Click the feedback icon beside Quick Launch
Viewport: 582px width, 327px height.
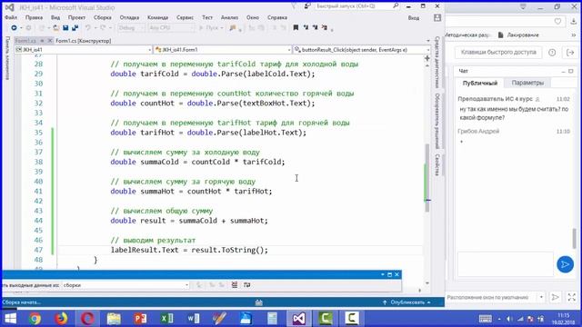(307, 6)
